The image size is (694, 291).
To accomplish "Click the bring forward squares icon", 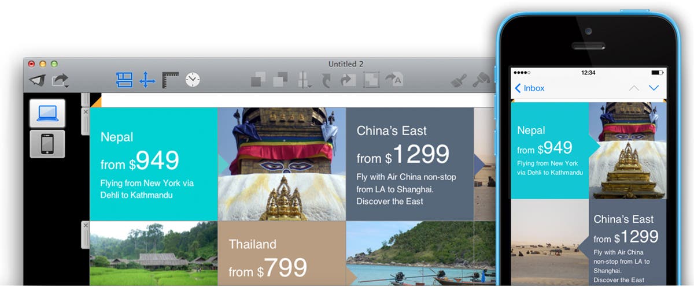I will 259,80.
